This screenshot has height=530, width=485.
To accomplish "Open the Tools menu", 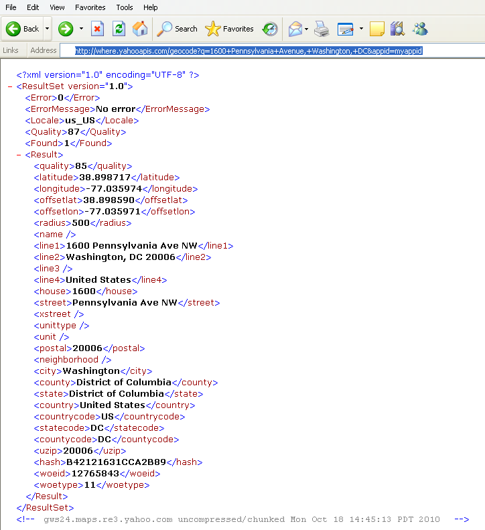I will coord(125,7).
